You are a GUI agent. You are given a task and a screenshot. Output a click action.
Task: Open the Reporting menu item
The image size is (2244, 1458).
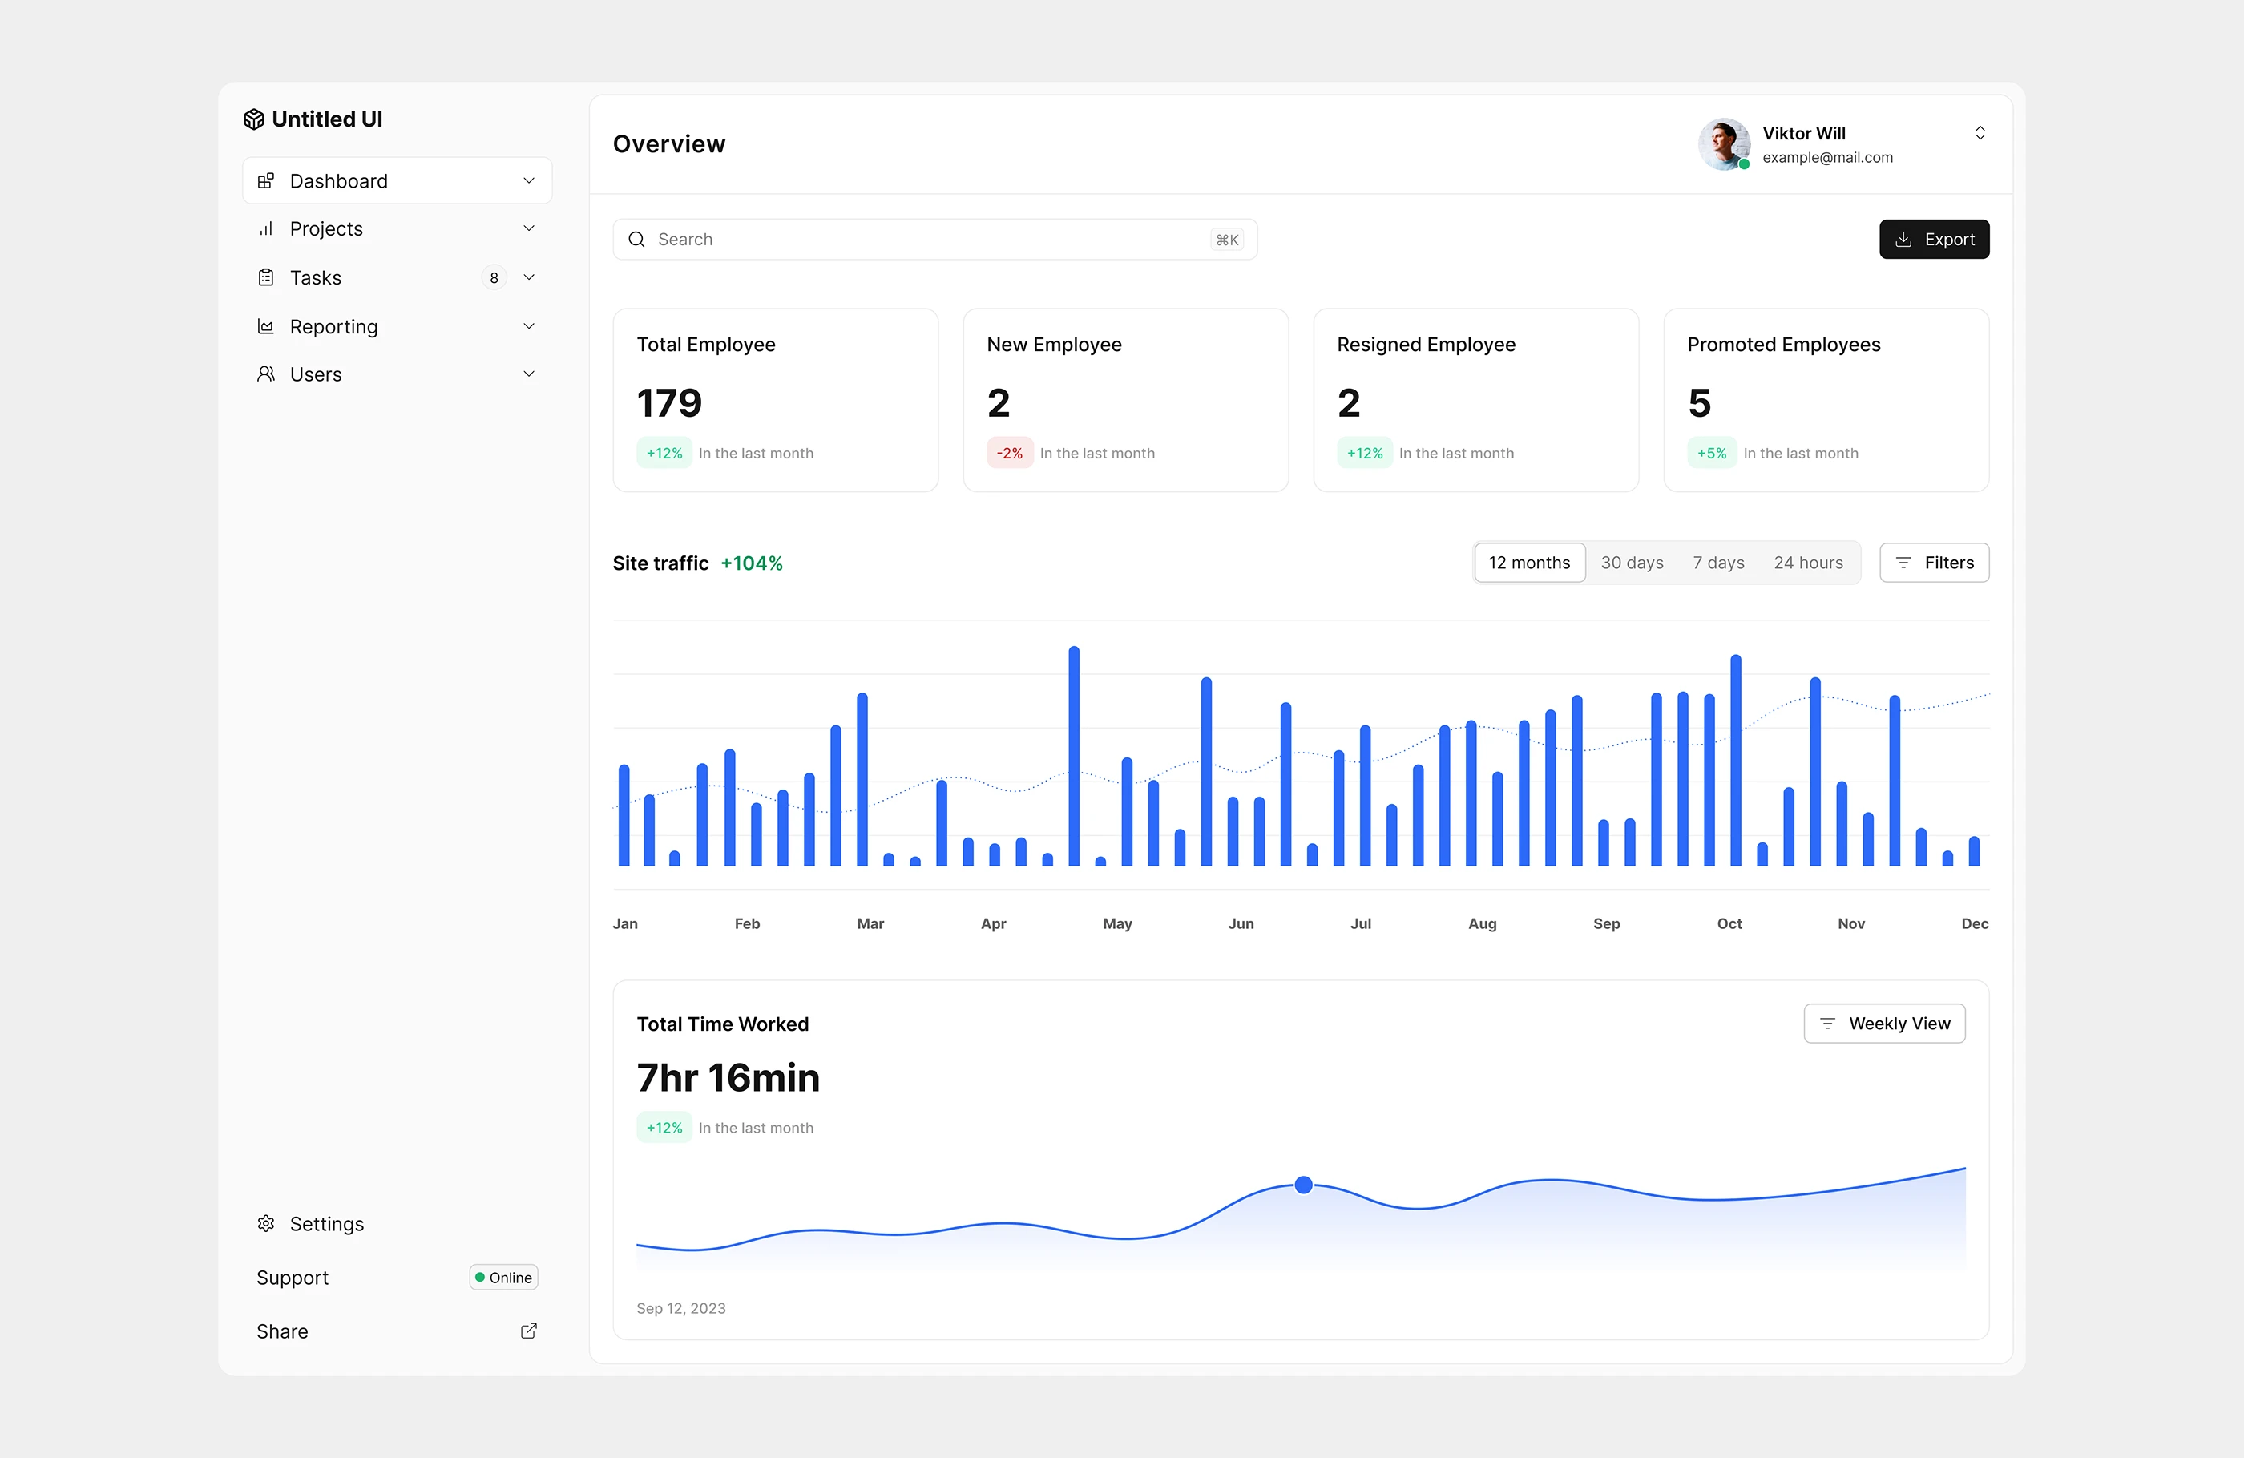[397, 326]
